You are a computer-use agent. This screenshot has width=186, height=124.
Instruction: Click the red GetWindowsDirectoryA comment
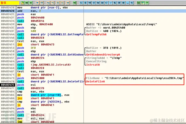coord(103,54)
